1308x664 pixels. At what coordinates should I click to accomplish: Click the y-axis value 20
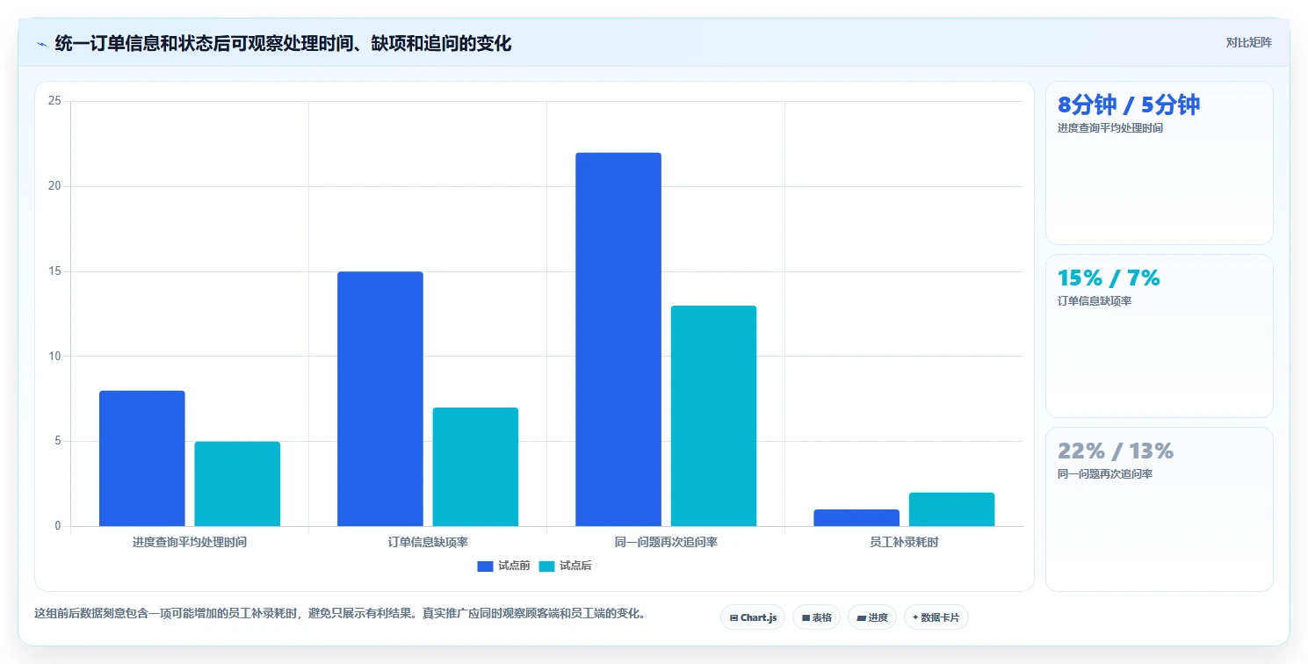click(x=54, y=186)
